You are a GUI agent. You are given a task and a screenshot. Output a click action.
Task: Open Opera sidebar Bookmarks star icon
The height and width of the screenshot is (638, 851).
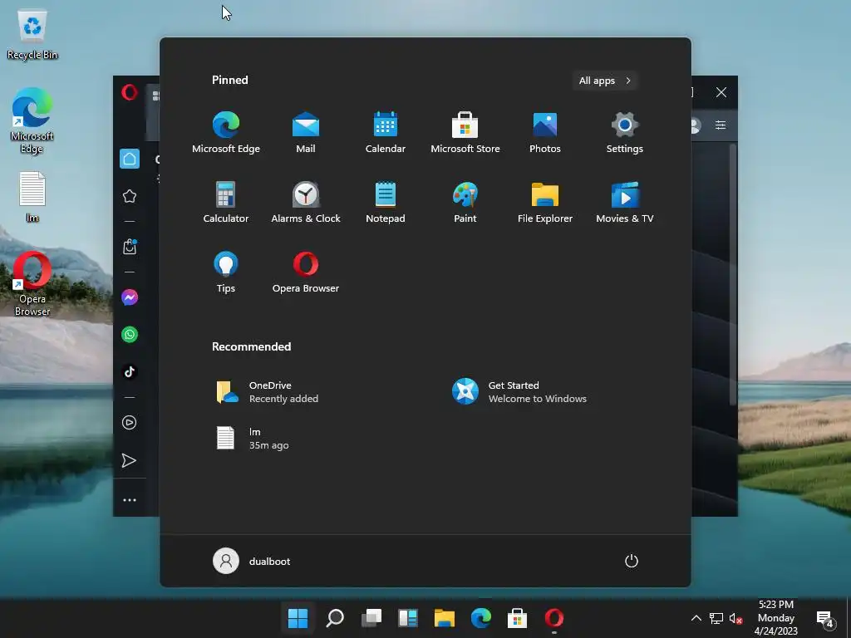(129, 196)
